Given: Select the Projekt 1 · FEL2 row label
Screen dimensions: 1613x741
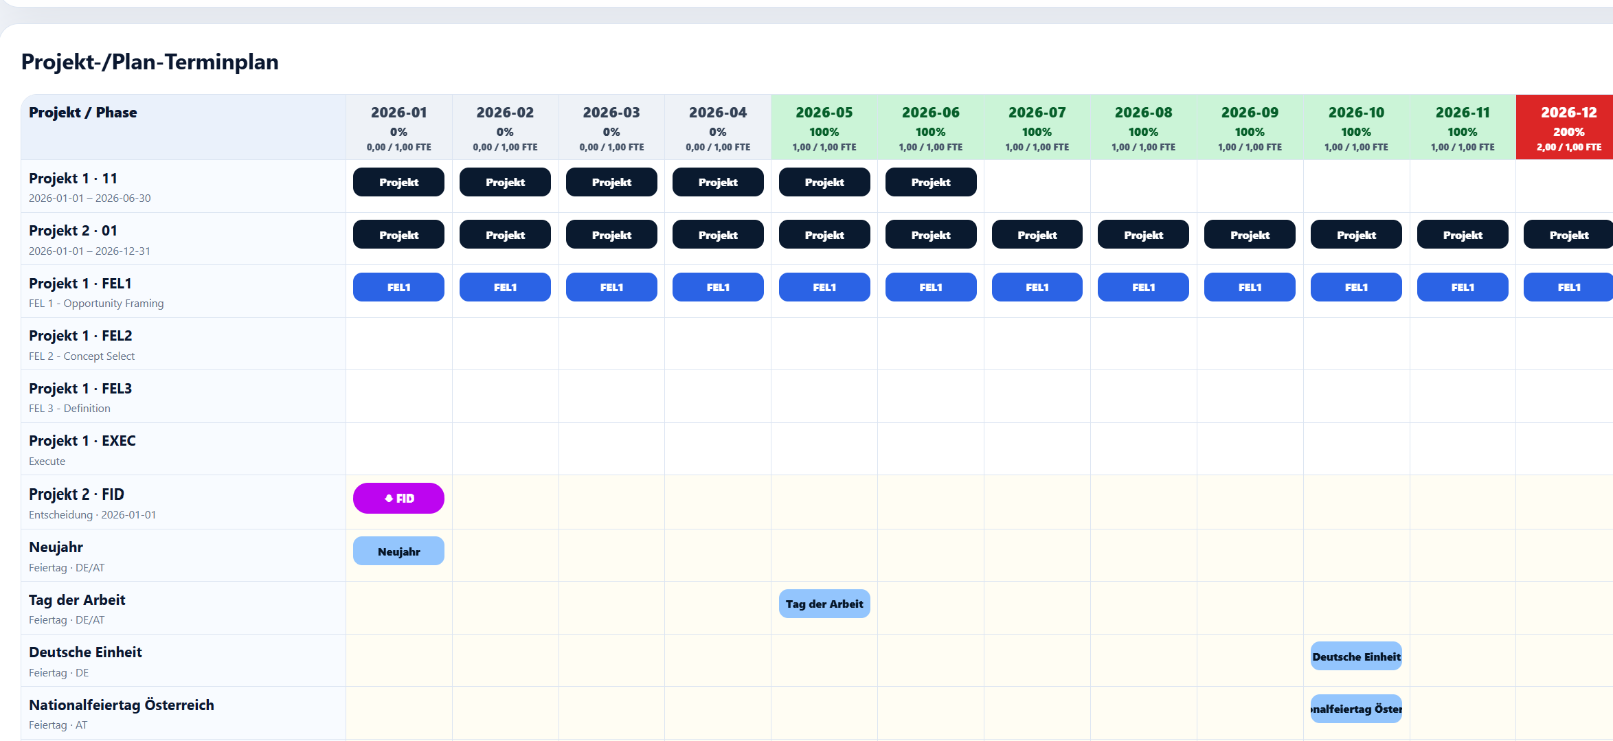Looking at the screenshot, I should tap(80, 336).
